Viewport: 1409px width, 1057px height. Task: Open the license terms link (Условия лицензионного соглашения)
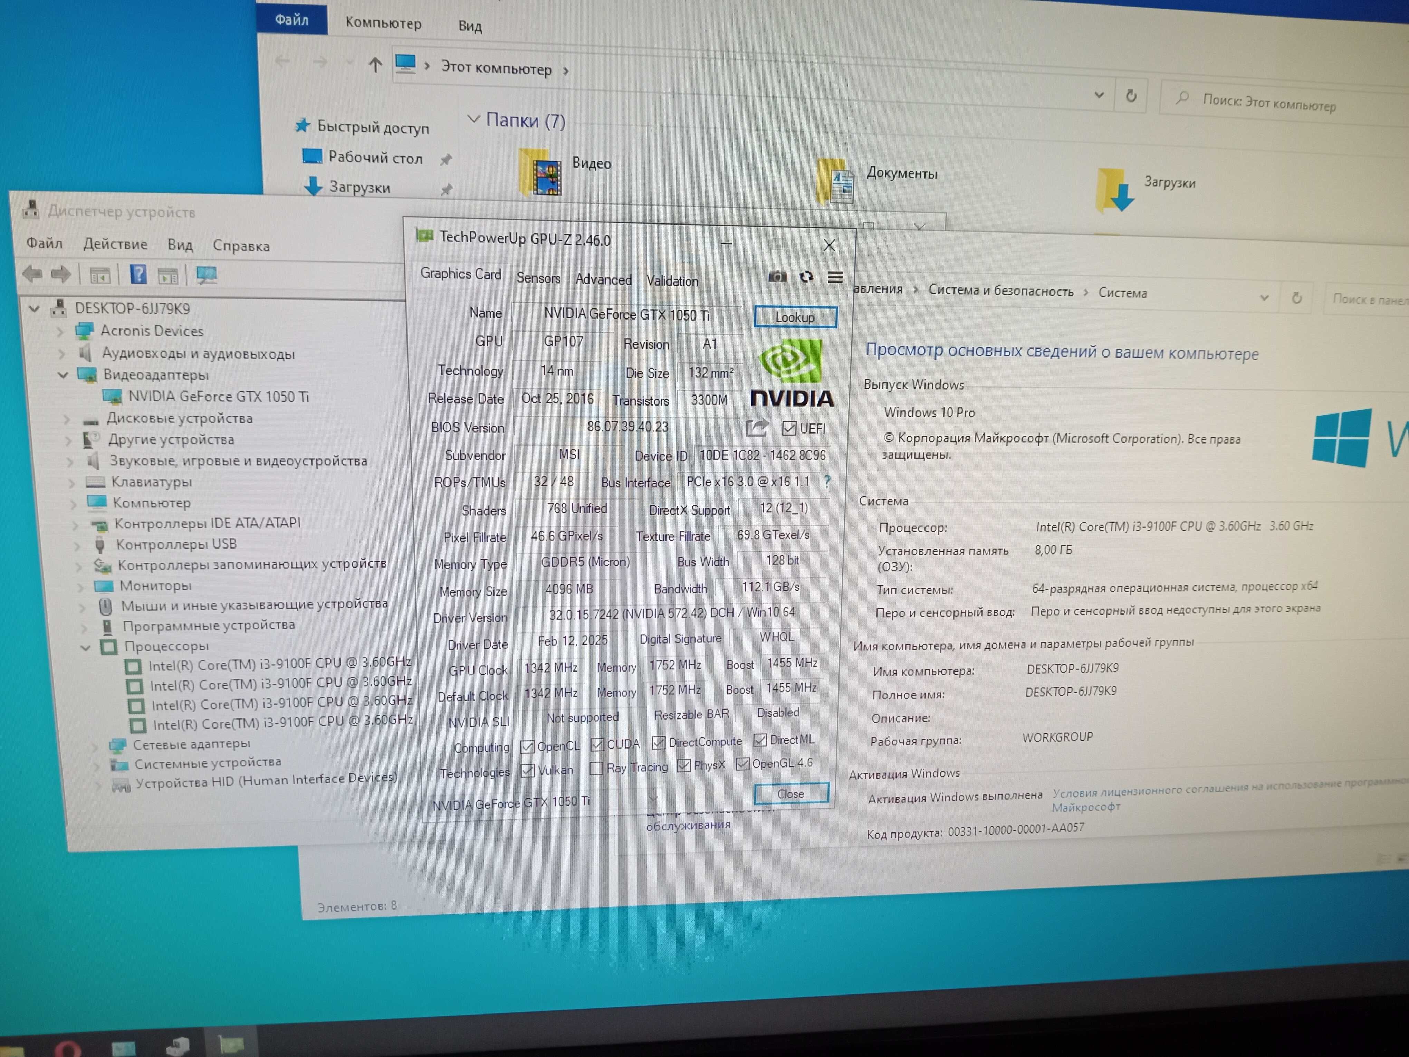1229,795
